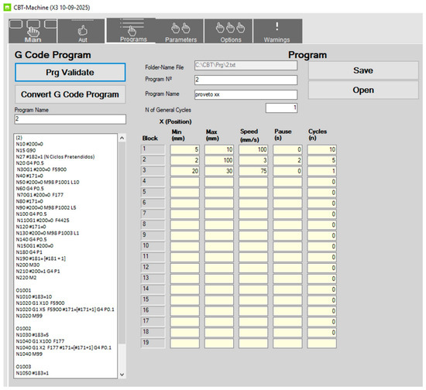Screen dimensions: 426x390
Task: Click Convert G Code Program button
Action: (70, 94)
